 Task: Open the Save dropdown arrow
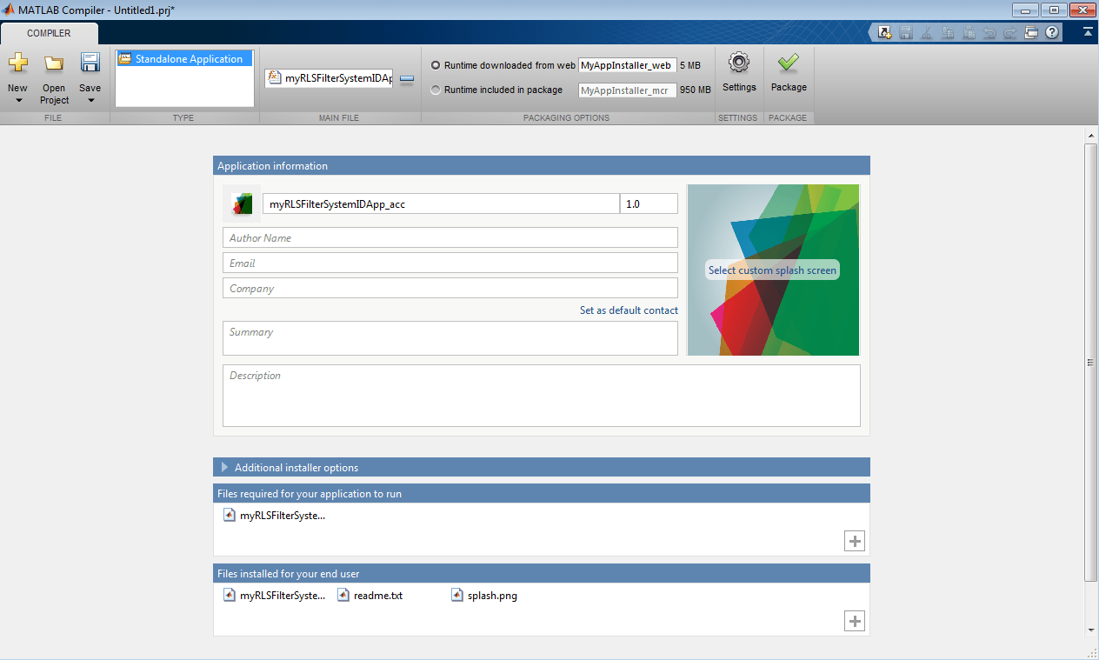90,100
